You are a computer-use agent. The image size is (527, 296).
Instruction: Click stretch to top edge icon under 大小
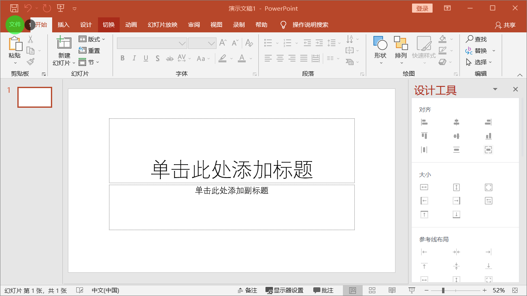point(424,215)
